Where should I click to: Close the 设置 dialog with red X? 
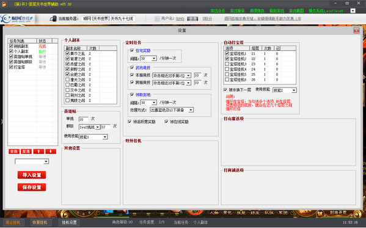356,31
